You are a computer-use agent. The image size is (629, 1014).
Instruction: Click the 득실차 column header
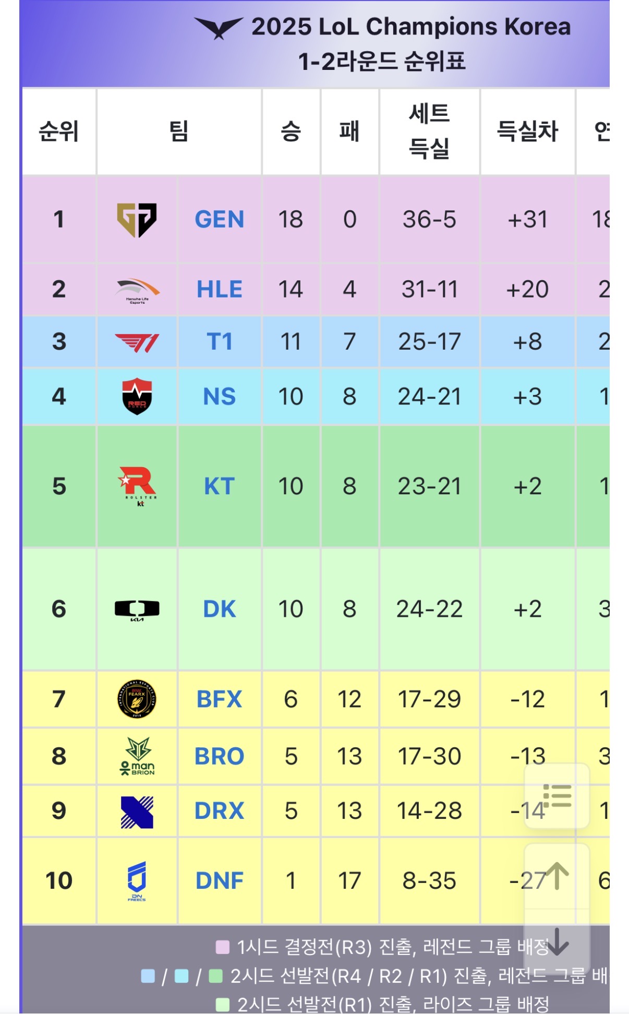(x=527, y=131)
